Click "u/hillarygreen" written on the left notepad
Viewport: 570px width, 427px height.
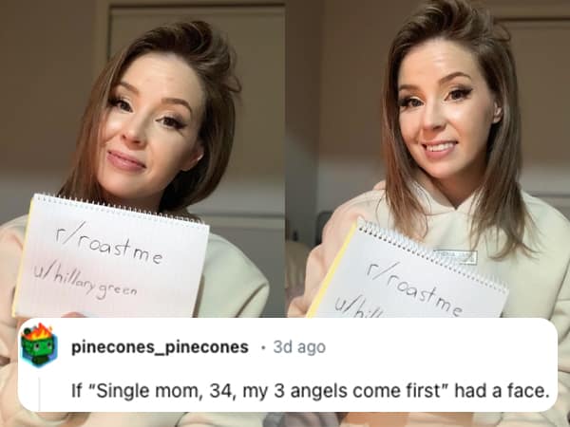pyautogui.click(x=85, y=282)
